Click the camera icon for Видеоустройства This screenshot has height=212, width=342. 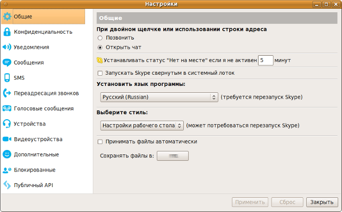[x=7, y=139]
